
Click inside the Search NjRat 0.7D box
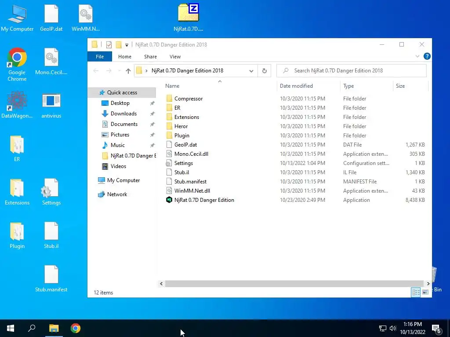pyautogui.click(x=351, y=71)
